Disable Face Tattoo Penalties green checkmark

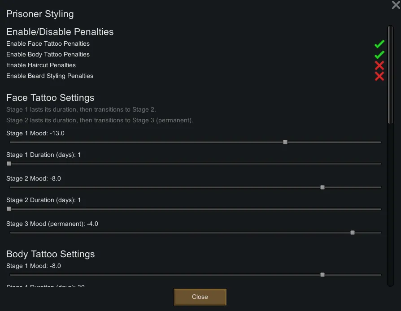pos(379,44)
